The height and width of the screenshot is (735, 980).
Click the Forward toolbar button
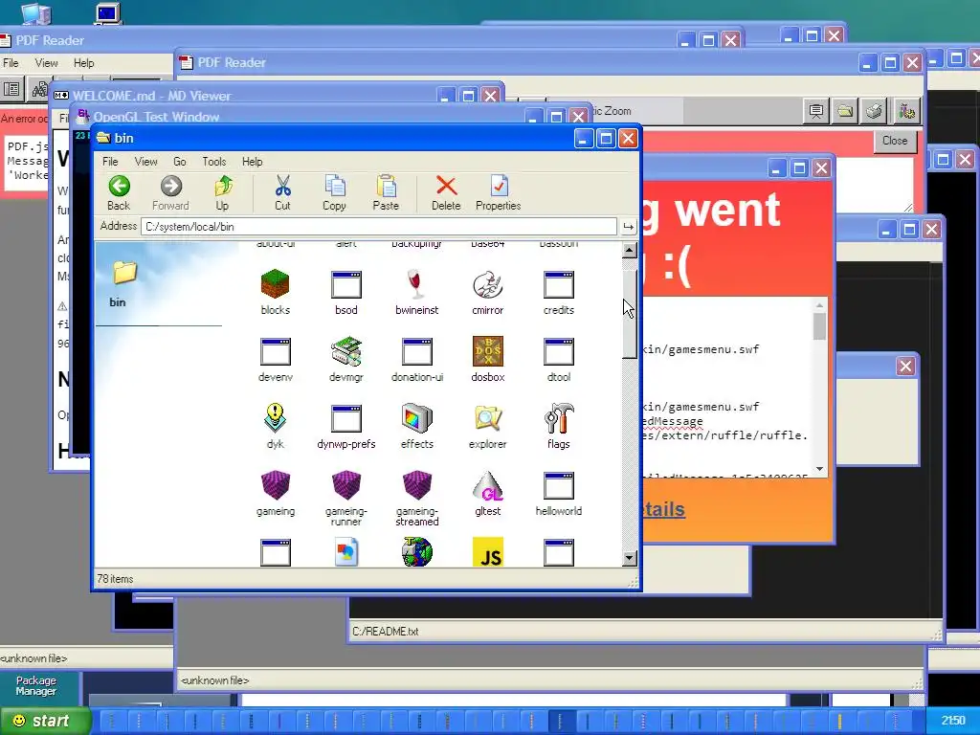(x=170, y=192)
